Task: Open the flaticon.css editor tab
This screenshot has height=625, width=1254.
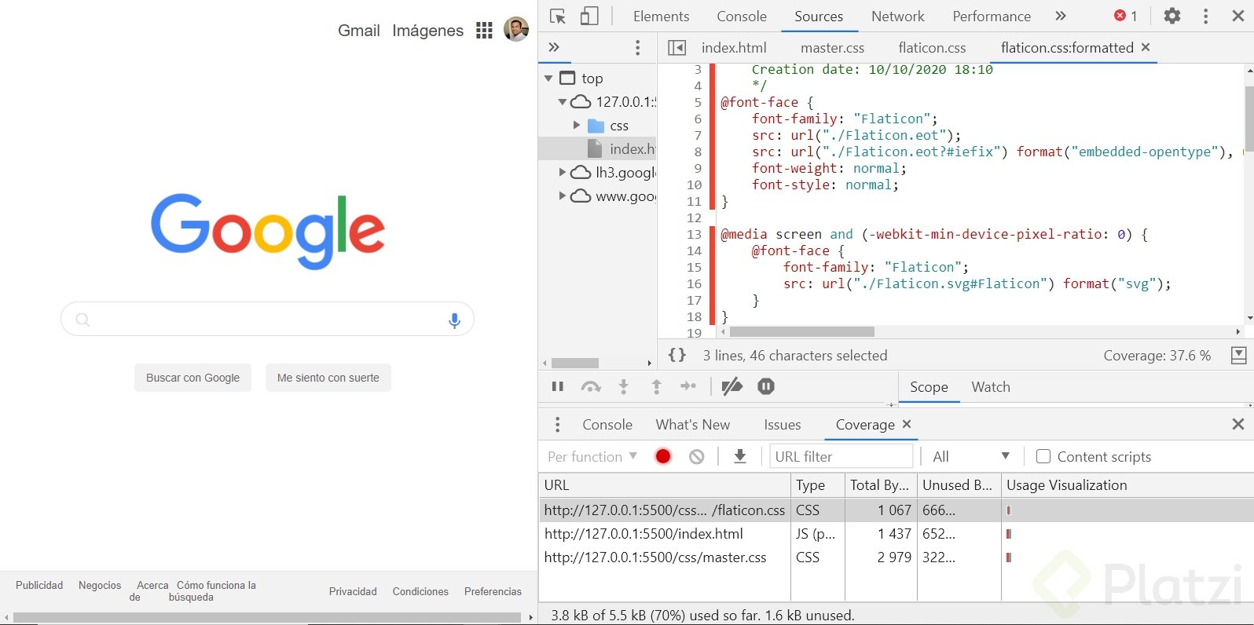Action: coord(933,48)
